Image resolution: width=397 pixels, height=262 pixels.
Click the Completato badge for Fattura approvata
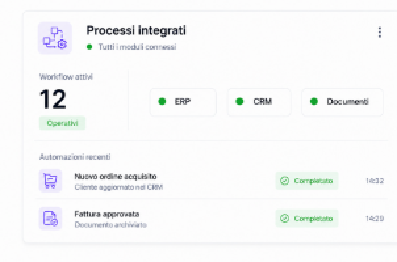(307, 218)
